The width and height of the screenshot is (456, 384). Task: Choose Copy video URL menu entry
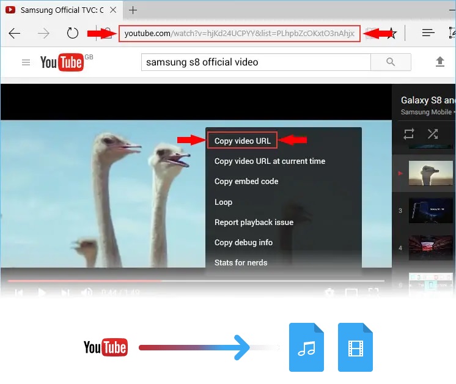coord(243,141)
